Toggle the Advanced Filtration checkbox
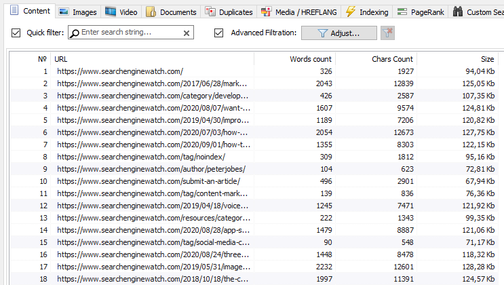This screenshot has height=285, width=504. (x=218, y=33)
